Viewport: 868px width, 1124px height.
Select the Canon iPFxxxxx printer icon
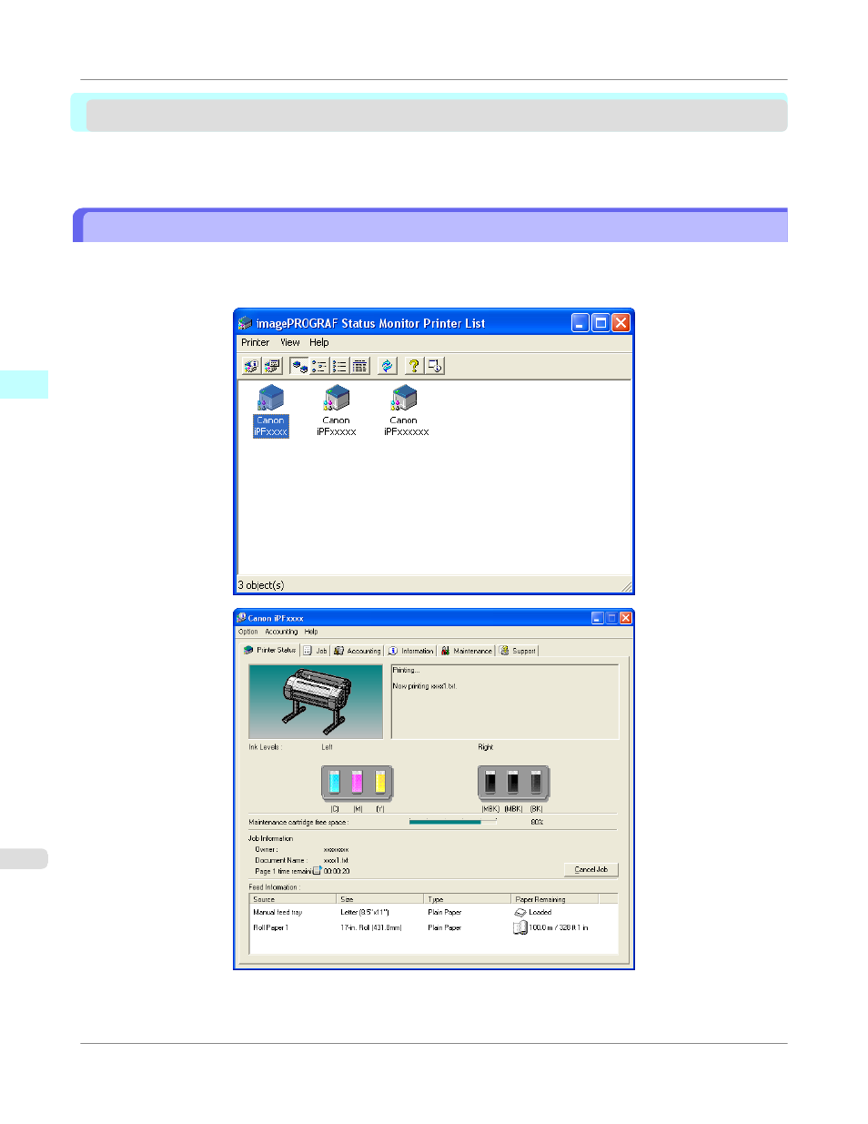(337, 411)
